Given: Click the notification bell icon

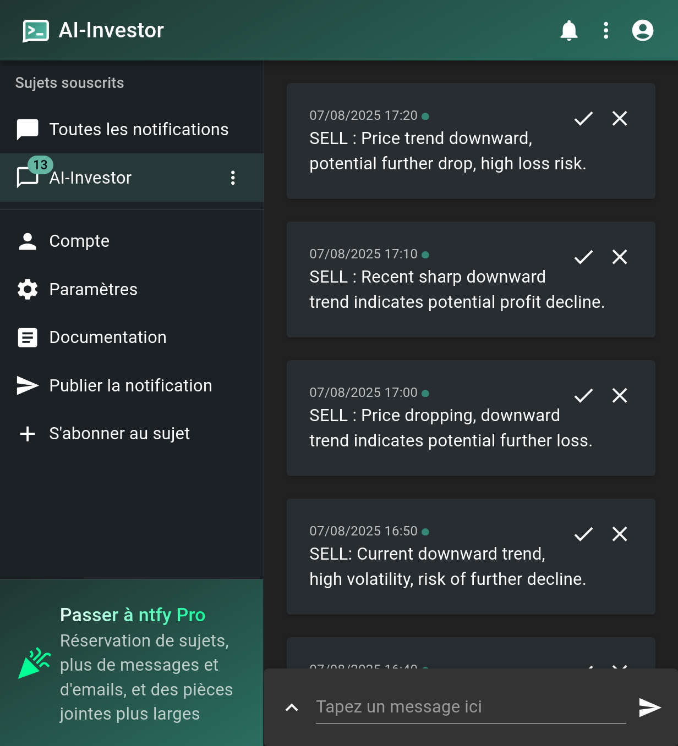Looking at the screenshot, I should point(568,30).
